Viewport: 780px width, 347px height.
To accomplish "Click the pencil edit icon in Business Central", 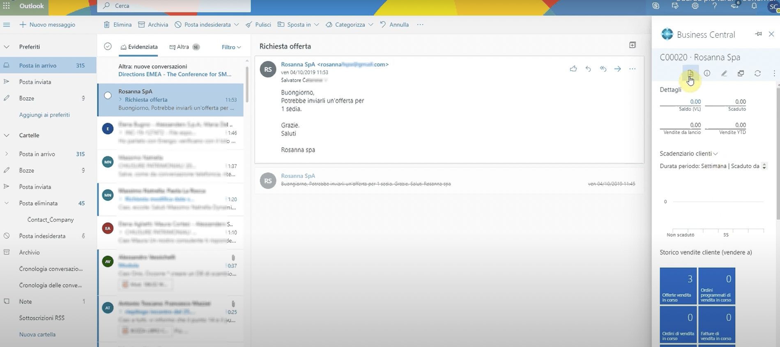I will [724, 73].
